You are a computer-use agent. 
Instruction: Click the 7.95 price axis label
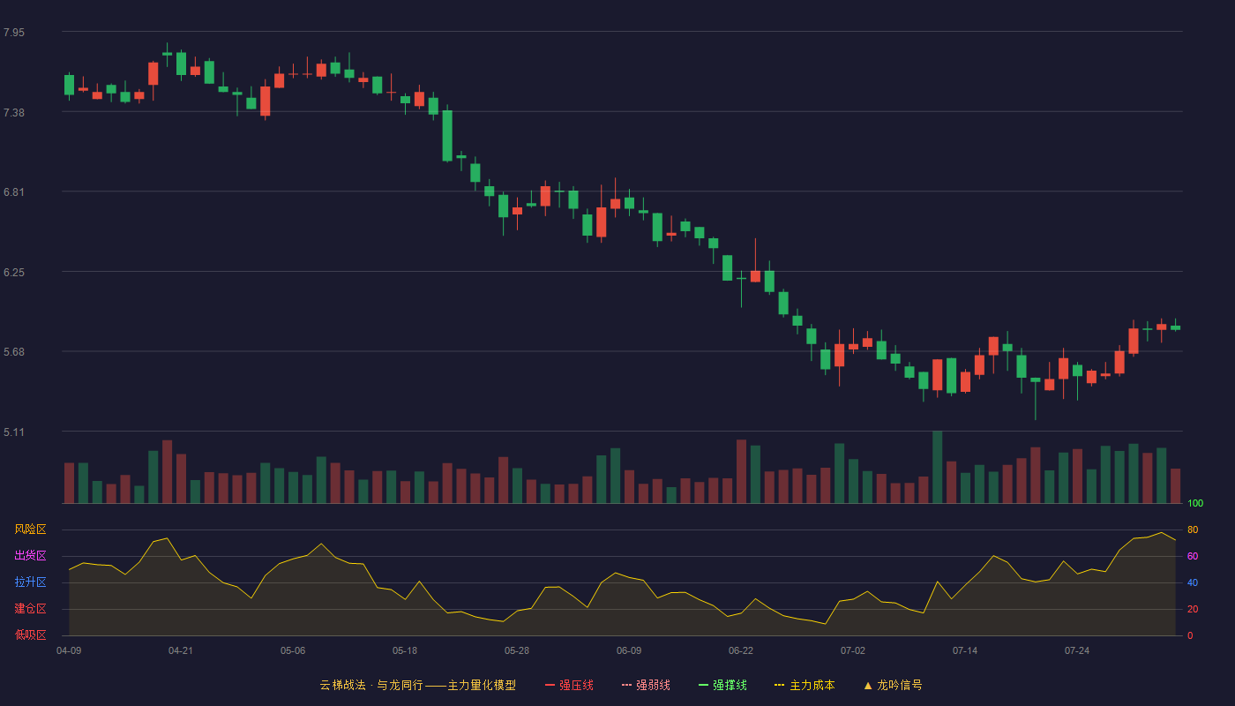14,33
